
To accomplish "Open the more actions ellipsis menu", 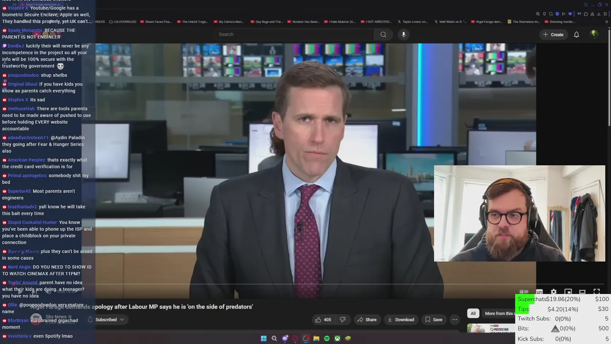I will click(x=455, y=320).
